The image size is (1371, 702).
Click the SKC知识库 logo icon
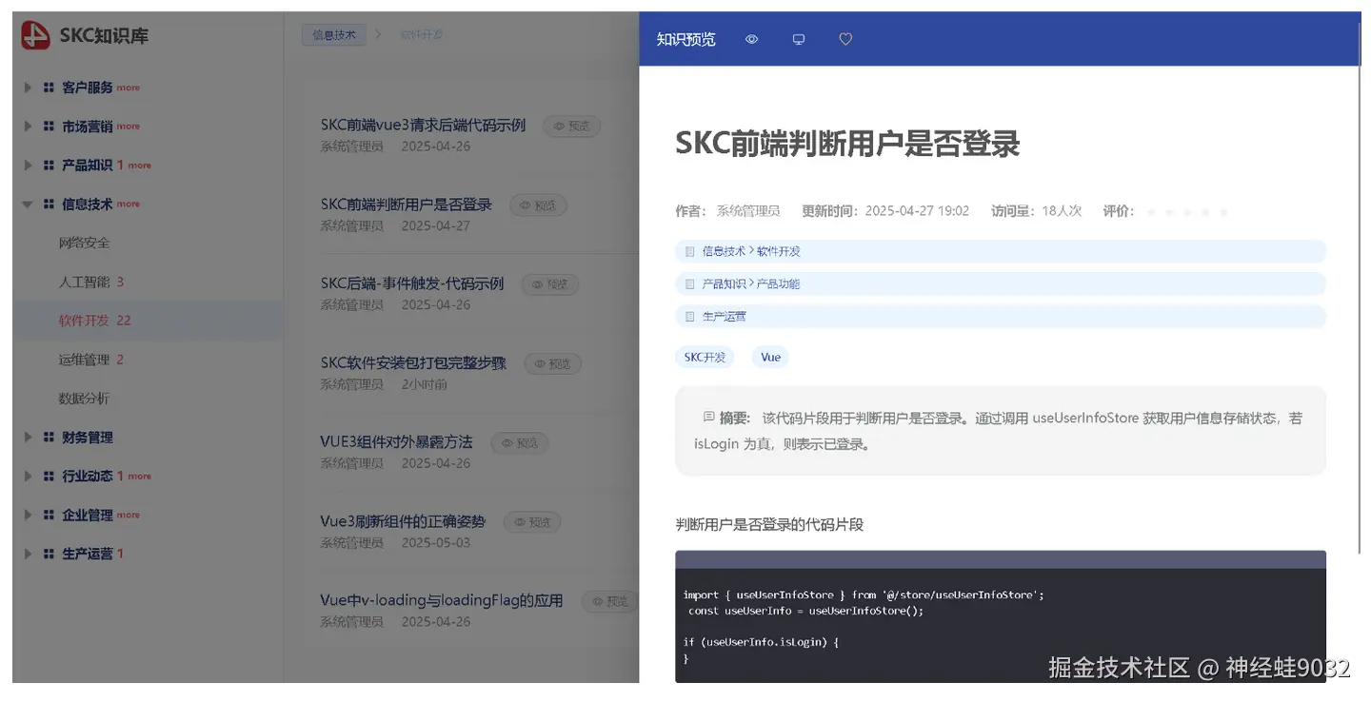pyautogui.click(x=33, y=34)
